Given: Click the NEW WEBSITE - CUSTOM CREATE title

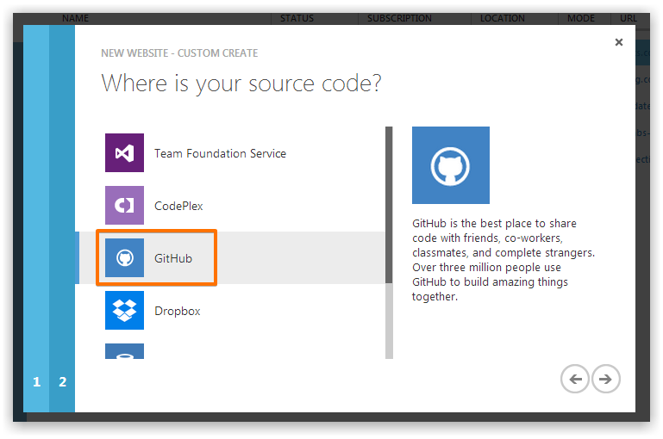Looking at the screenshot, I should [x=179, y=53].
